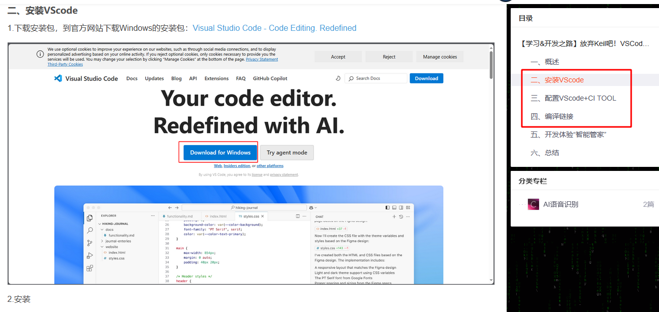Screen dimensions: 659x312
Task: Open the Search icon in activity bar
Action: click(x=90, y=230)
